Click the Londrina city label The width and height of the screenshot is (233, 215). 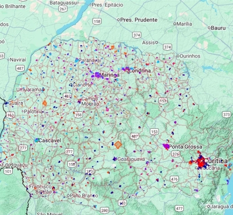click(140, 71)
